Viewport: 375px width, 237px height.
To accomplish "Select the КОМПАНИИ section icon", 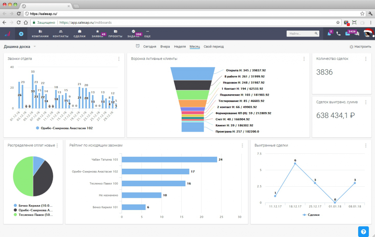I will tap(41, 31).
